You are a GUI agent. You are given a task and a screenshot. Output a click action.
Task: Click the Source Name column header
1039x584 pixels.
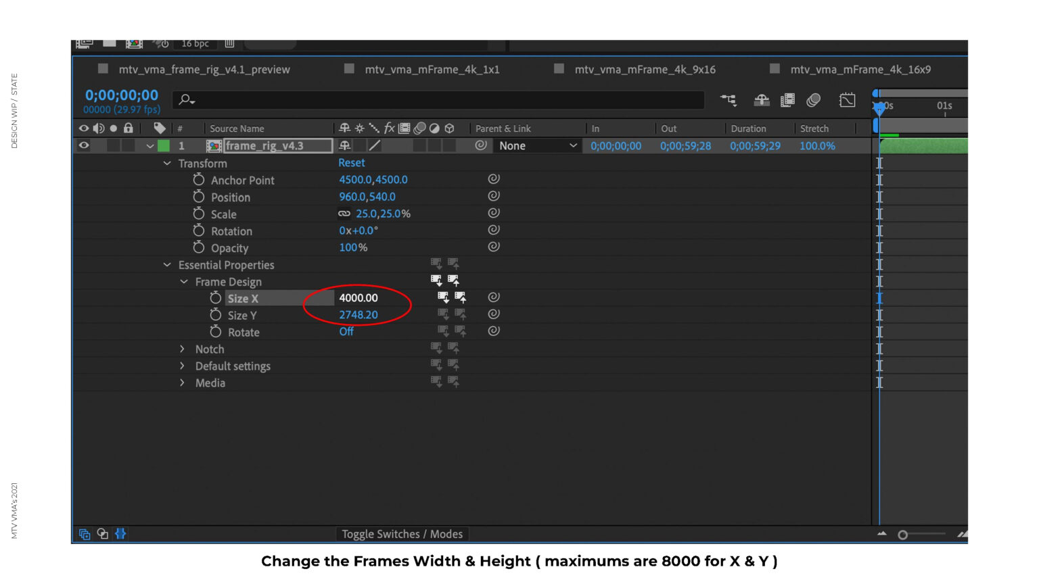(237, 128)
